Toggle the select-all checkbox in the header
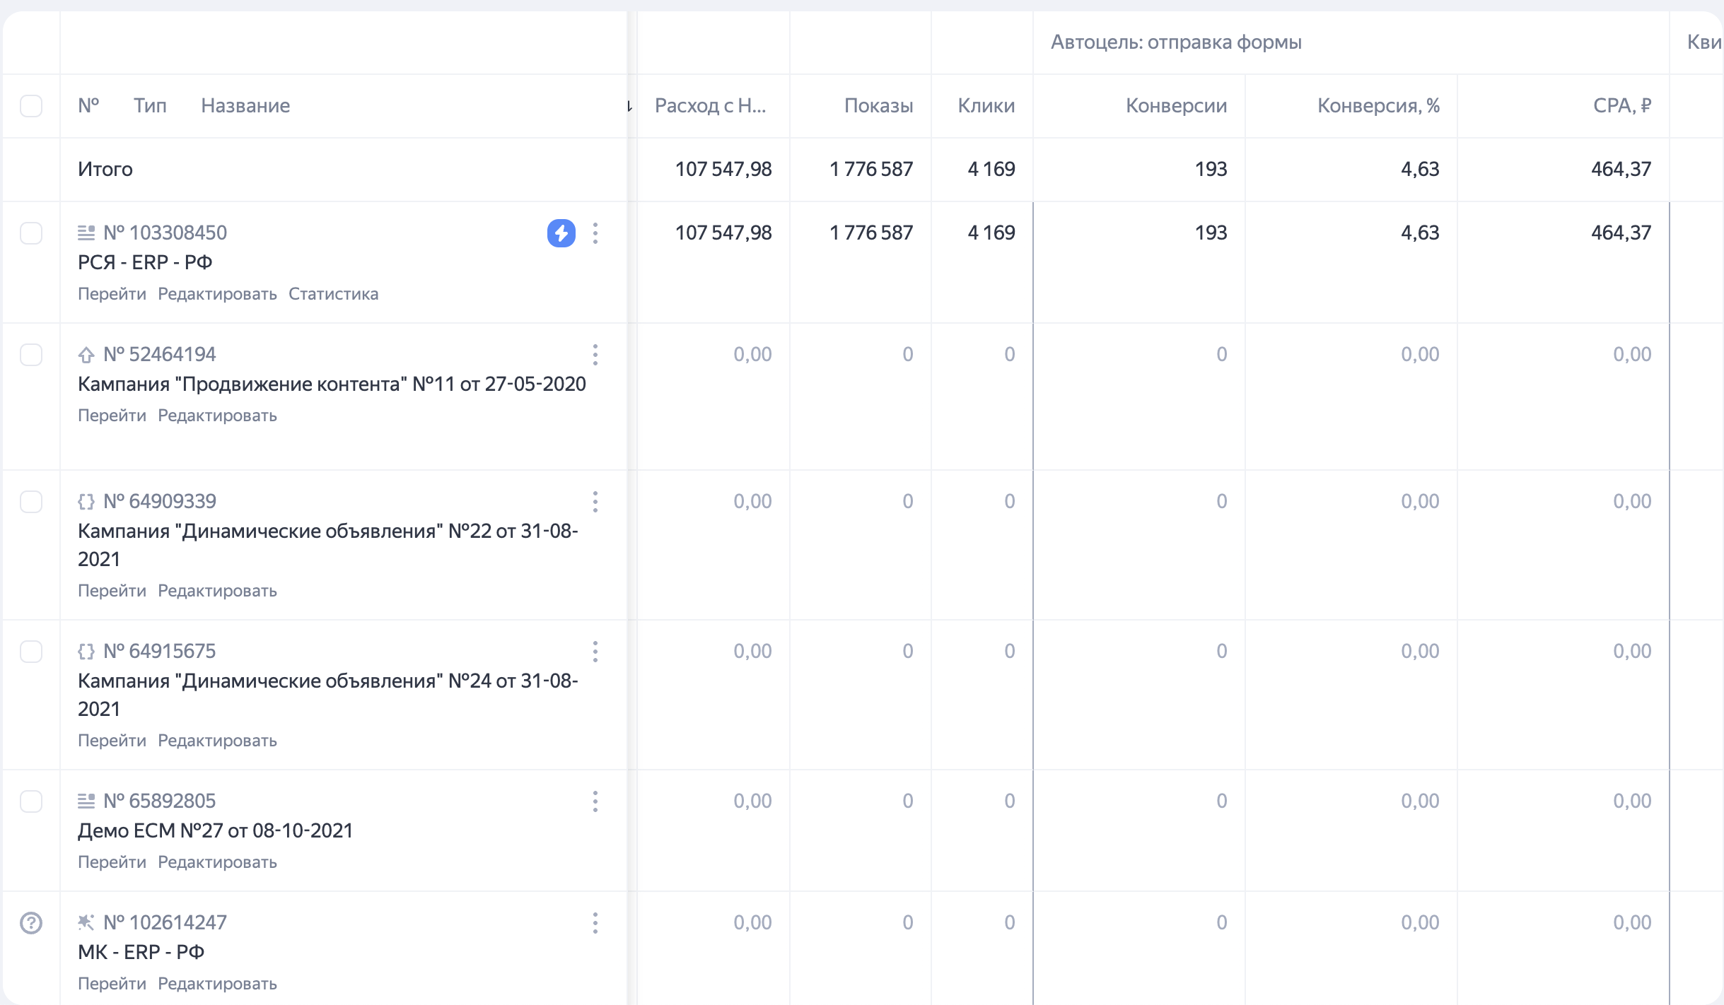This screenshot has height=1005, width=1724. 31,106
